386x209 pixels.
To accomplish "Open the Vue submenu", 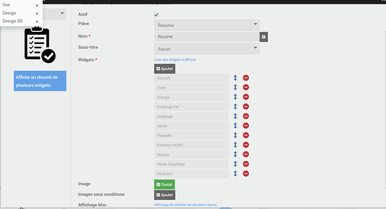I will (x=21, y=5).
